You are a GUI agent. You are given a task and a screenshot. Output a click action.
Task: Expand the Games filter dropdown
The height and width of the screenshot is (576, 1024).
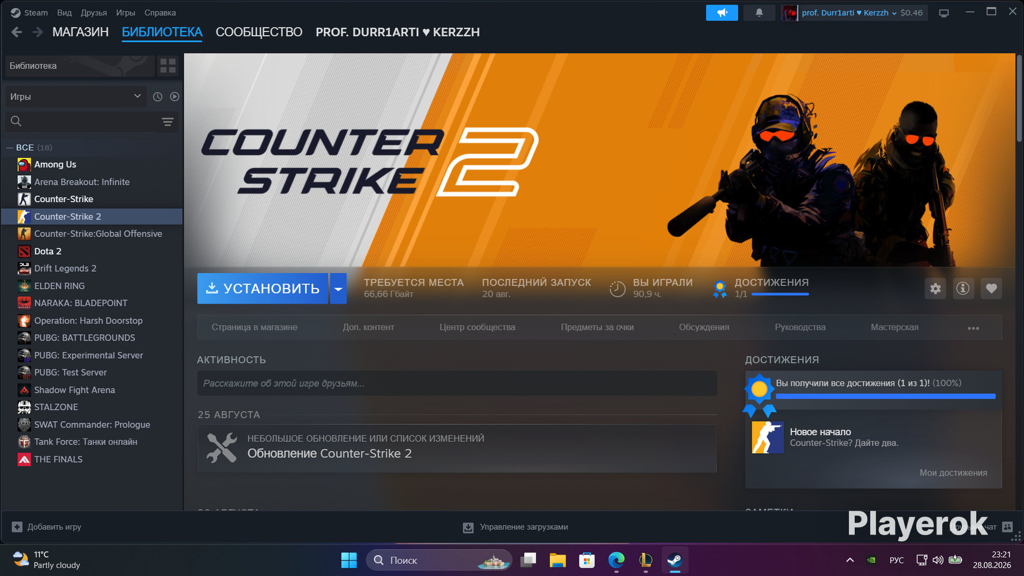click(x=75, y=97)
